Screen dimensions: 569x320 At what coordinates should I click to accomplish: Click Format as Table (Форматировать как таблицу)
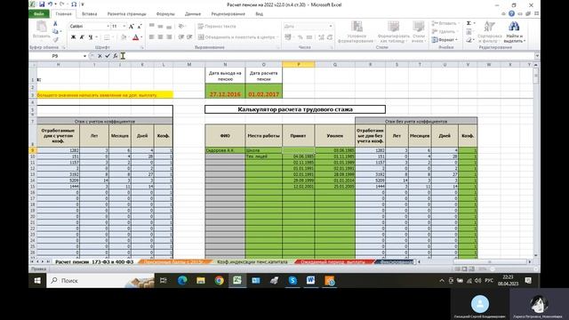[x=394, y=32]
